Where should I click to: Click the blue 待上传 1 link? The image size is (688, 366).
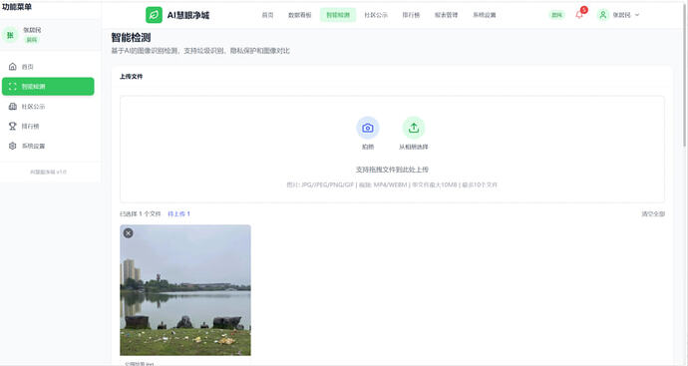click(179, 213)
